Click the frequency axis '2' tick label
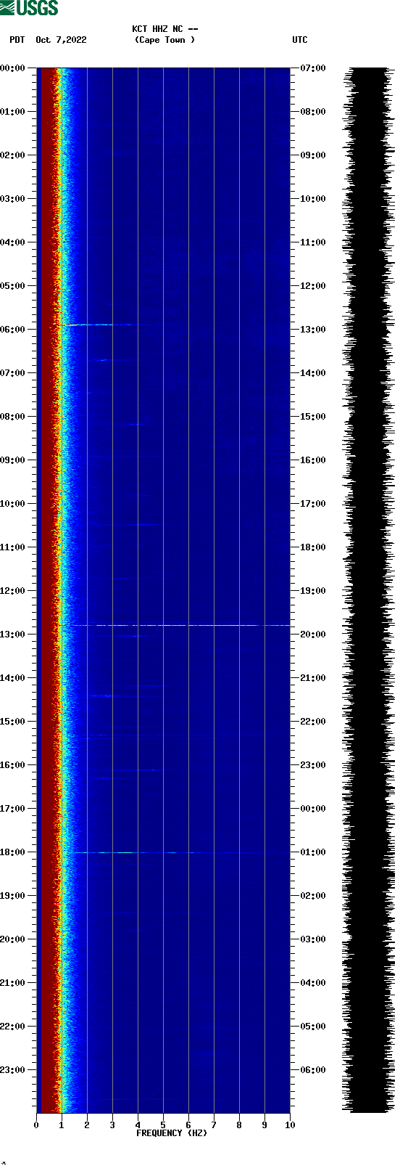 coord(87,1125)
